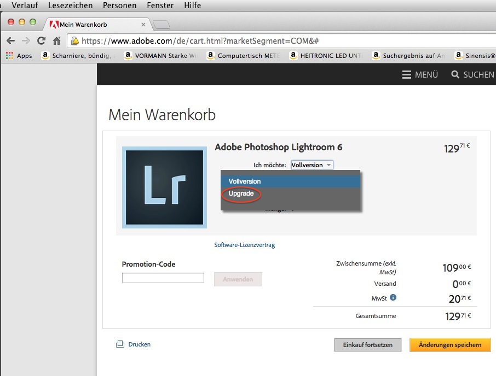Image resolution: width=496 pixels, height=376 pixels.
Task: Open the Sinensis bookmark
Action: click(x=475, y=56)
